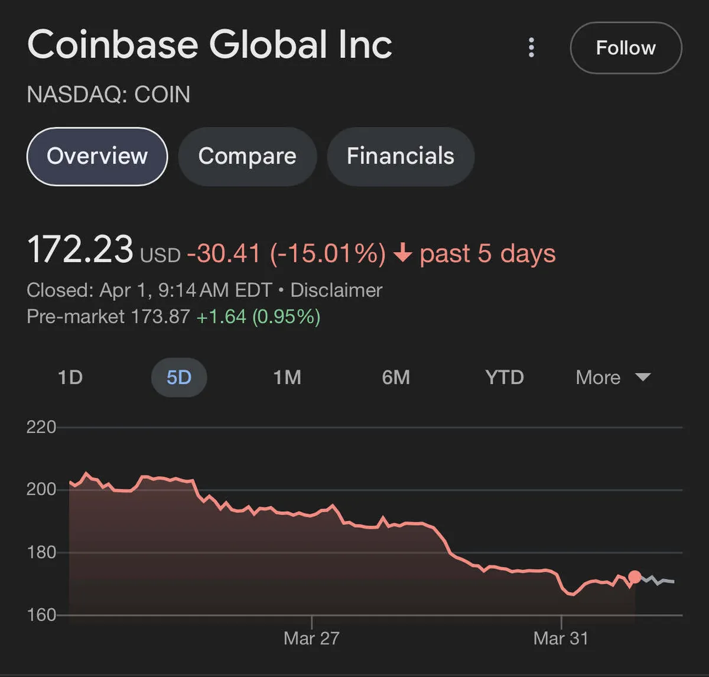Screen dimensions: 709x677
Task: Click the Mar 27 axis label
Action: coord(311,638)
